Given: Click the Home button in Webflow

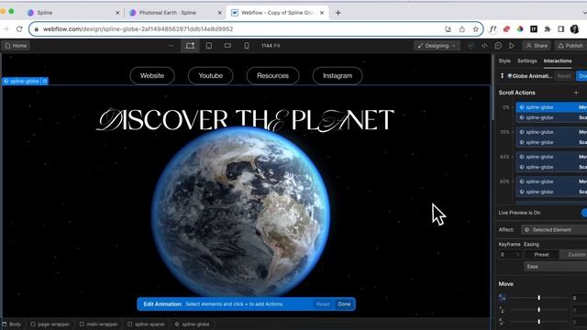Looking at the screenshot, I should tap(17, 46).
